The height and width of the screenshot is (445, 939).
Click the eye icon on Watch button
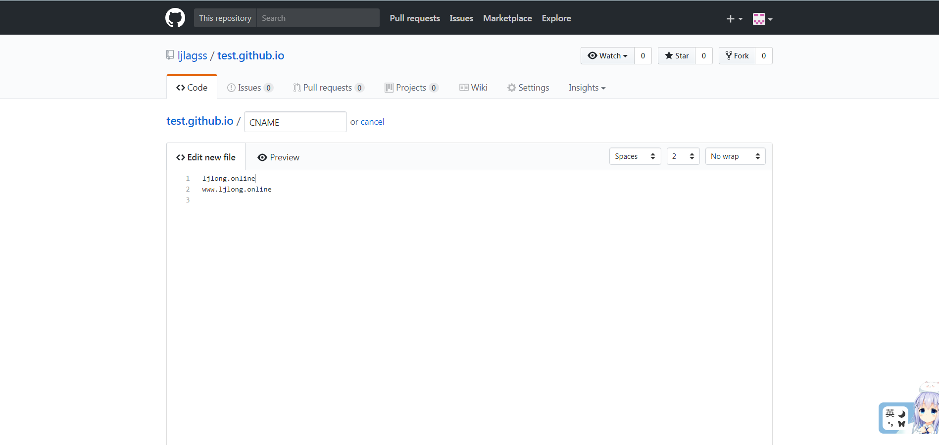(592, 55)
